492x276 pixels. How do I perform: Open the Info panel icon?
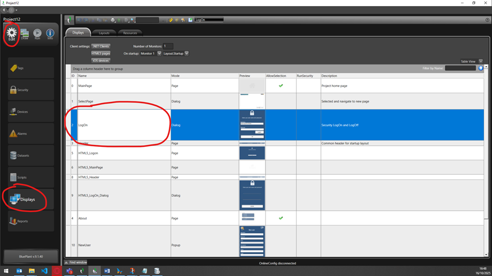point(50,34)
